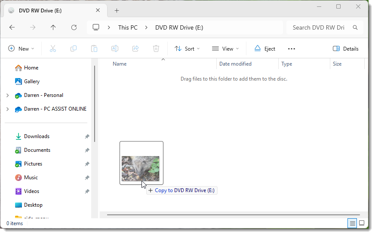375x235 pixels.
Task: Open the New item dropdown
Action: 21,48
